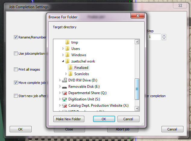This screenshot has height=141, width=191.
Task: Increase the Step value with up arrow
Action: [164, 35]
